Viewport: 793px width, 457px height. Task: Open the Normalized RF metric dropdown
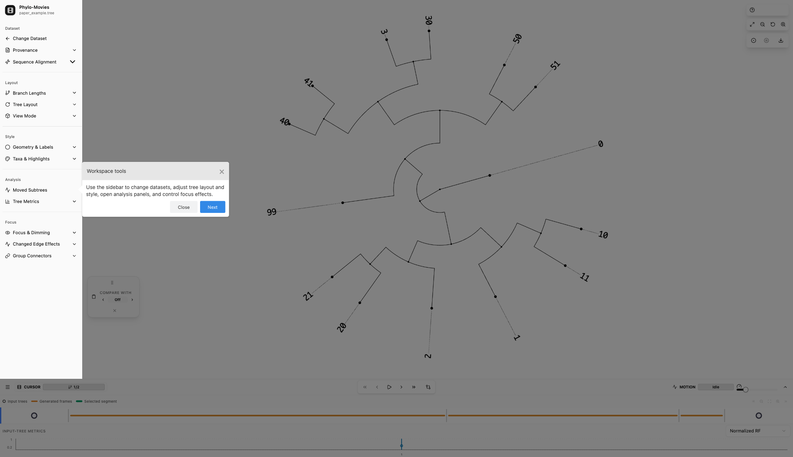point(757,431)
